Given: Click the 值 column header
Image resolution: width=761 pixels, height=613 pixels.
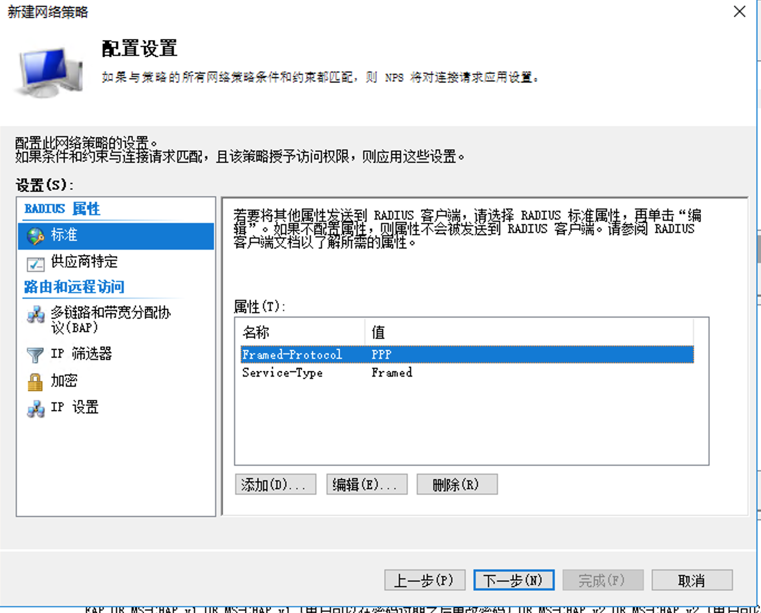Looking at the screenshot, I should pos(529,333).
